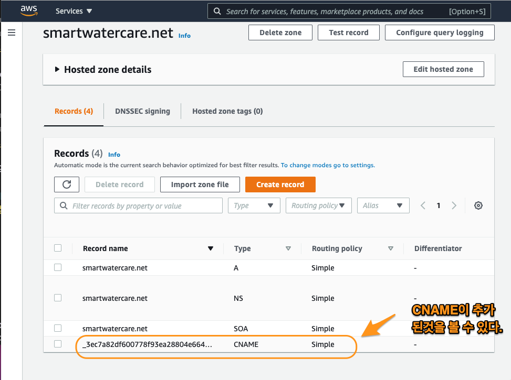
Task: Click the AWS logo home icon
Action: (29, 10)
